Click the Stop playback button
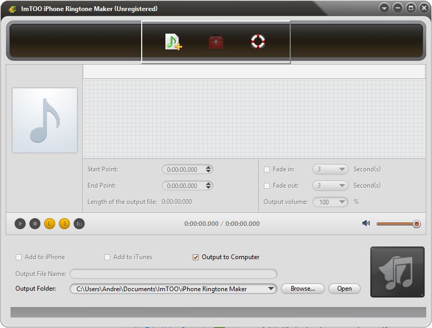This screenshot has width=432, height=328. (x=34, y=223)
